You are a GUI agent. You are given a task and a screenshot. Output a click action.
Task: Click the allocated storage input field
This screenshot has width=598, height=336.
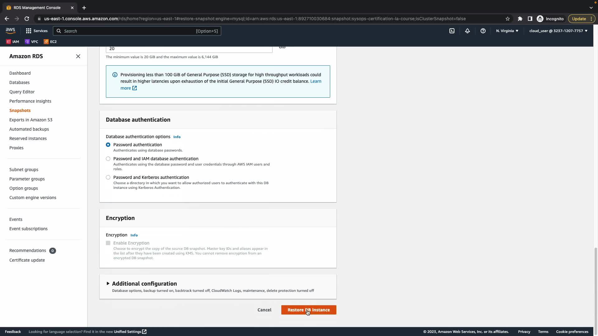pyautogui.click(x=189, y=49)
